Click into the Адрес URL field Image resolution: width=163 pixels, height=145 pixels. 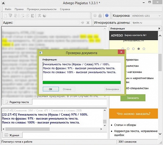(47, 23)
